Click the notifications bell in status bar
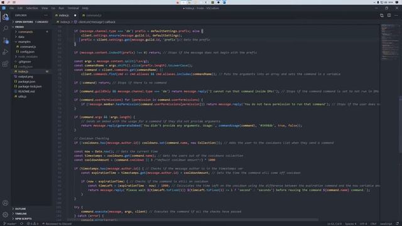Image resolution: width=402 pixels, height=226 pixels. [x=398, y=223]
